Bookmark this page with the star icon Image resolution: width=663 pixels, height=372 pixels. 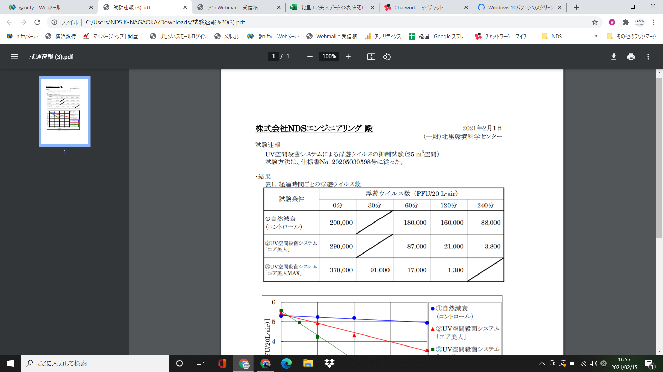coord(595,22)
